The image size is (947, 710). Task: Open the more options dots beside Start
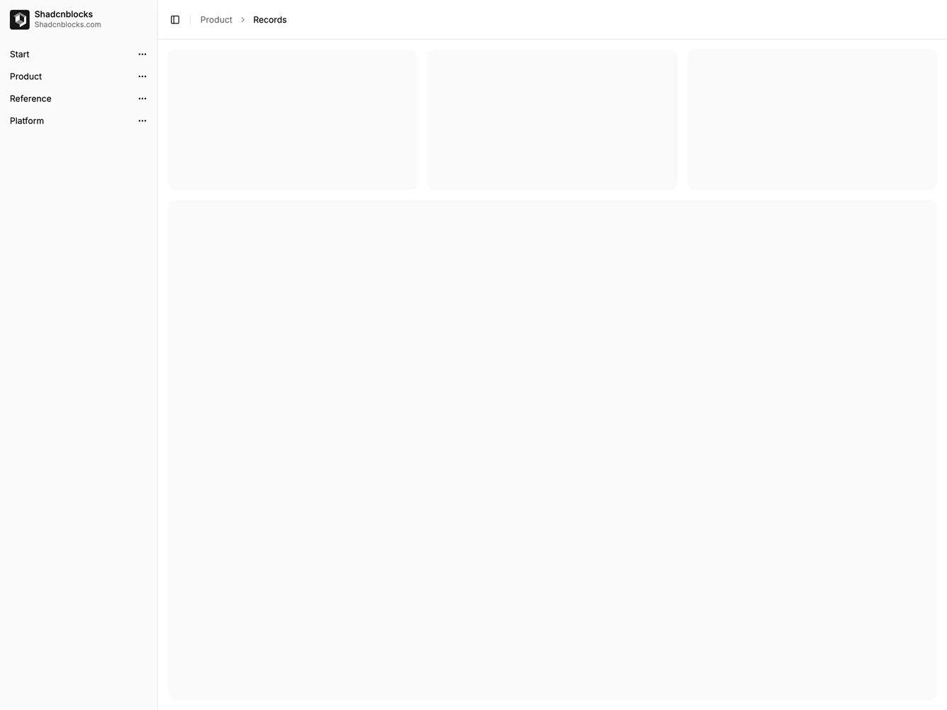click(x=142, y=55)
